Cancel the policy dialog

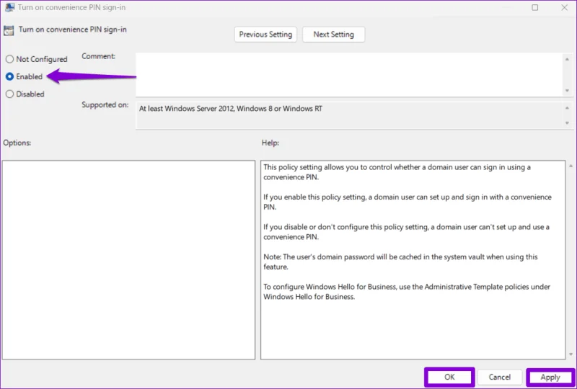click(x=499, y=377)
